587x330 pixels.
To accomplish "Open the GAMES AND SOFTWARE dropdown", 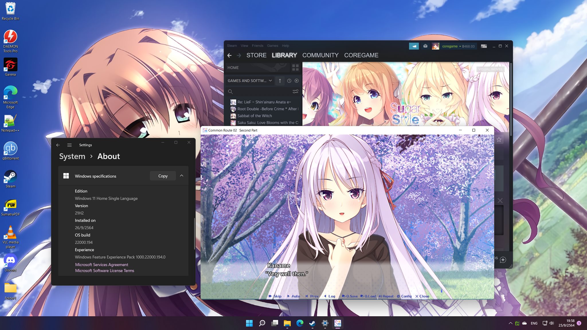I will [x=250, y=80].
